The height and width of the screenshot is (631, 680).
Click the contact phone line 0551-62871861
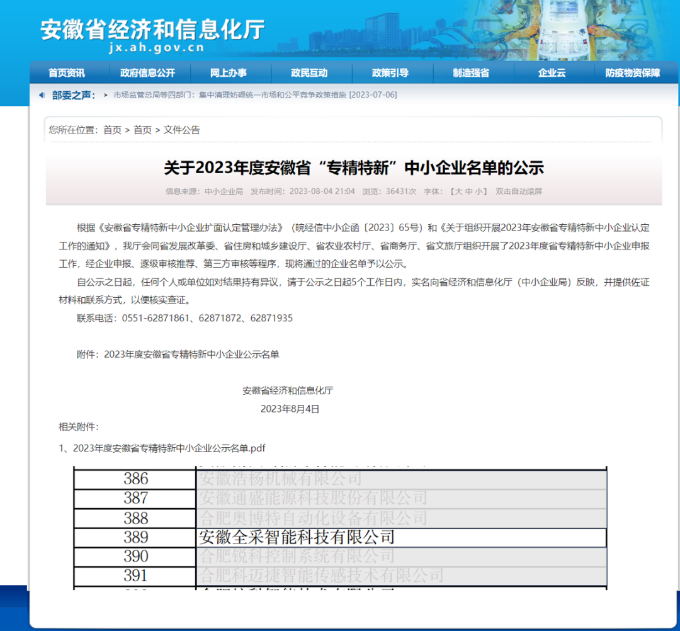point(184,318)
